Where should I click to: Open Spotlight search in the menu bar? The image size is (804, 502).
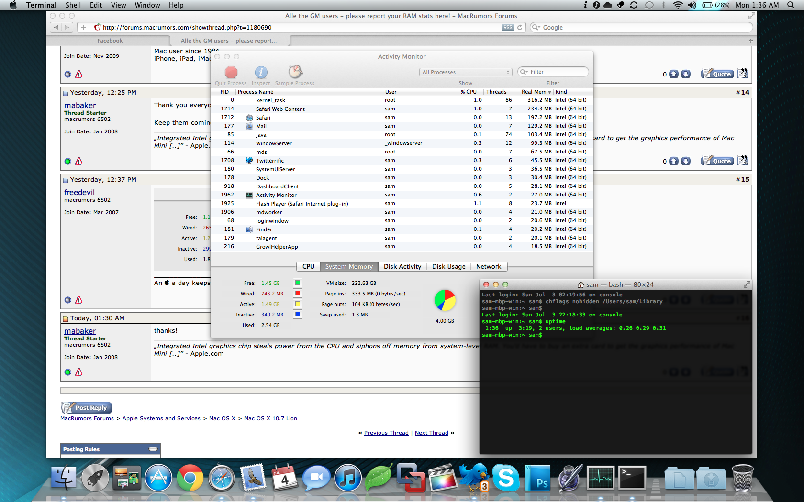791,5
